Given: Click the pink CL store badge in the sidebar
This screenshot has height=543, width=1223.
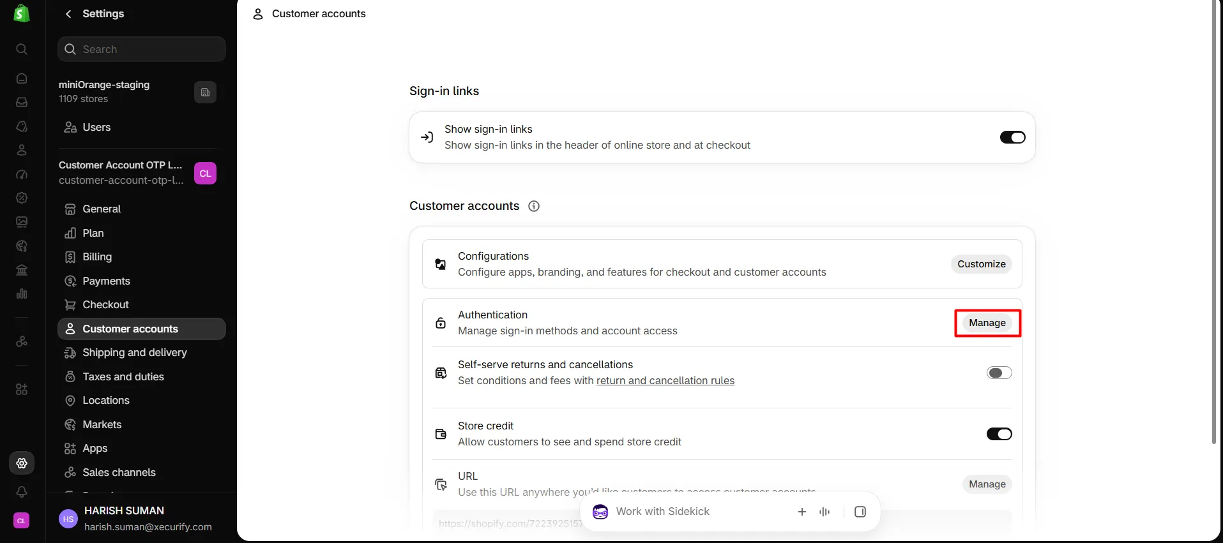Looking at the screenshot, I should 205,174.
